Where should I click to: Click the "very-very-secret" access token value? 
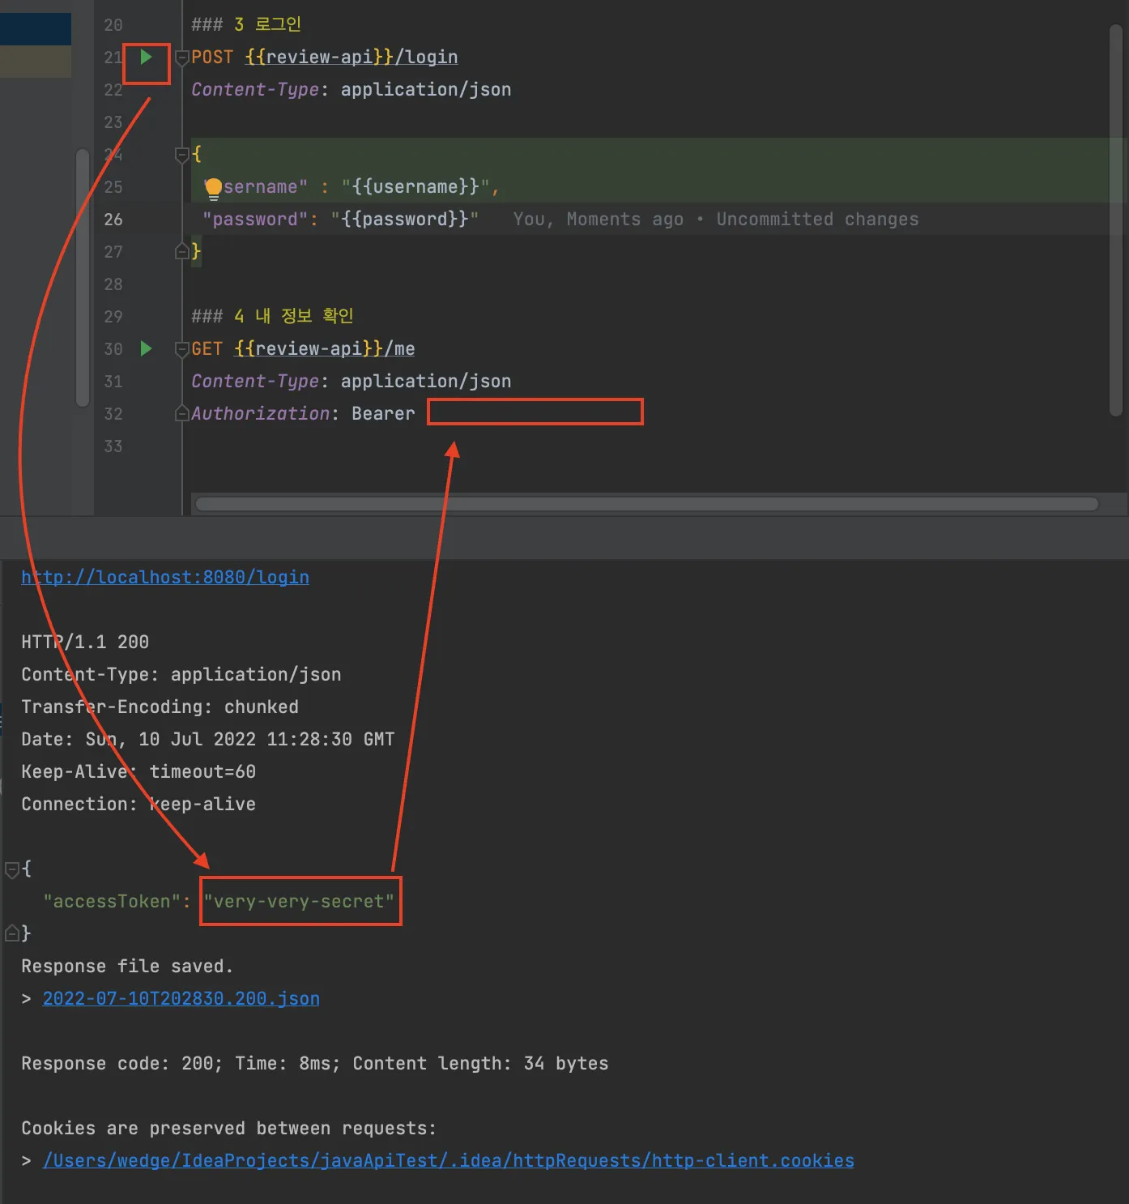coord(299,901)
